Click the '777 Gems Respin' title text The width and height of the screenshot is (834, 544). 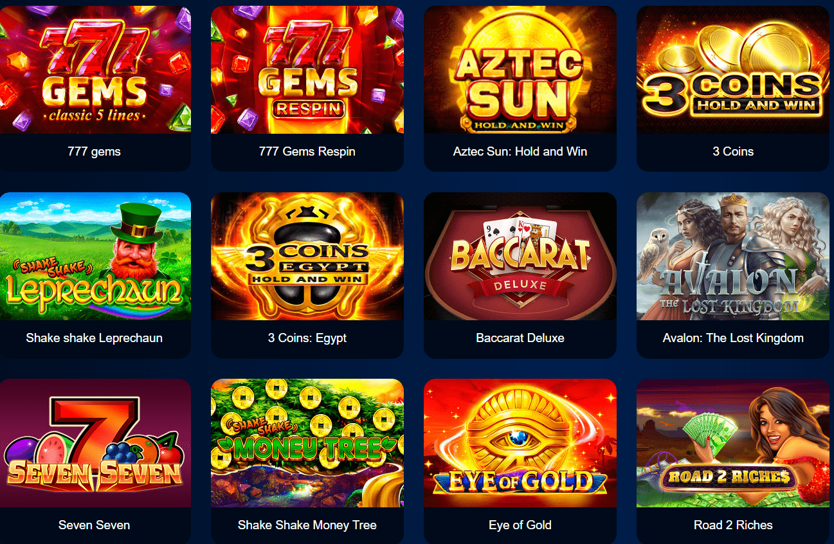pos(307,152)
